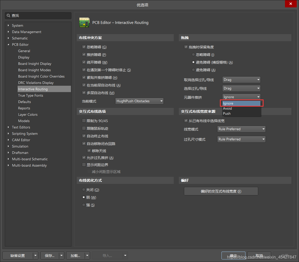Toggle 自动移除闭合回路 checkbox

pyautogui.click(x=84, y=143)
